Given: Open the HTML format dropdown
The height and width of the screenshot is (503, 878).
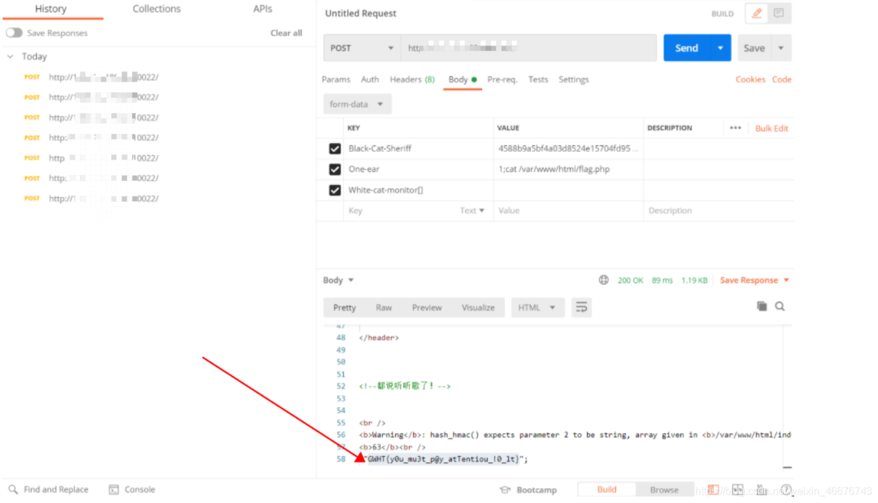Looking at the screenshot, I should click(537, 308).
